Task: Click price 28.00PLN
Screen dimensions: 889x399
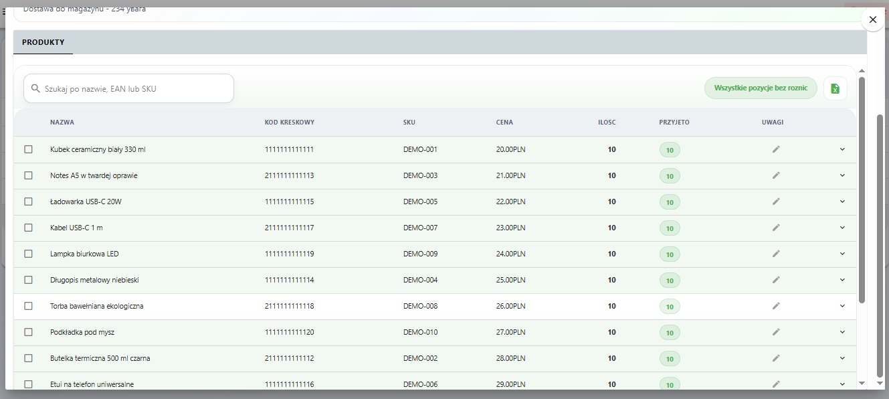Action: (x=511, y=358)
